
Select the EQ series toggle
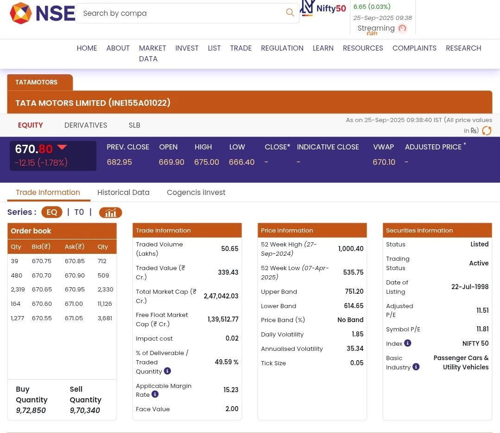click(x=51, y=212)
